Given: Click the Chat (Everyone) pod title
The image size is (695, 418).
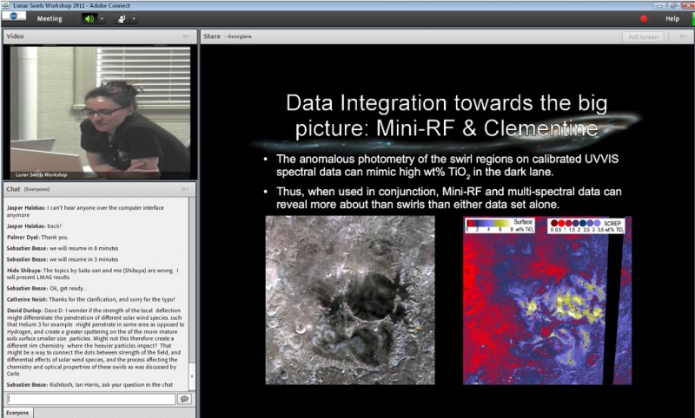Looking at the screenshot, I should click(28, 189).
